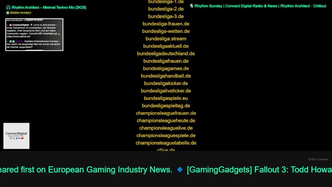Screen dimensions: 332x187
Task: Click the YouTube icon in ConnectDigital logo card
Action: click(x=22, y=138)
